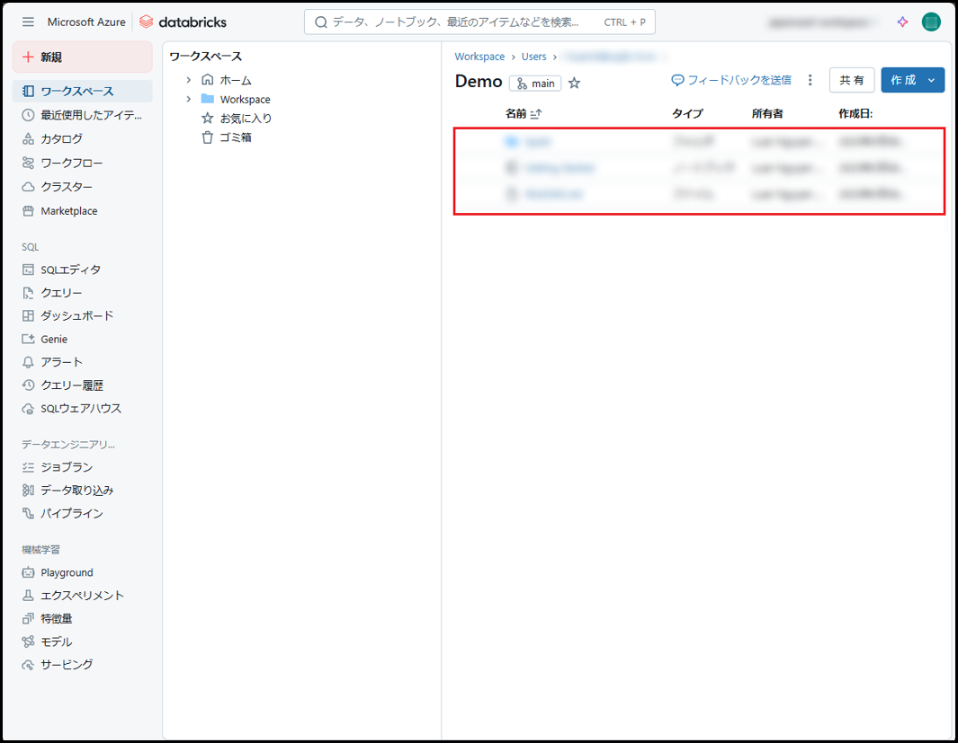Image resolution: width=958 pixels, height=743 pixels.
Task: Click the search box for data and notebooks
Action: point(479,22)
